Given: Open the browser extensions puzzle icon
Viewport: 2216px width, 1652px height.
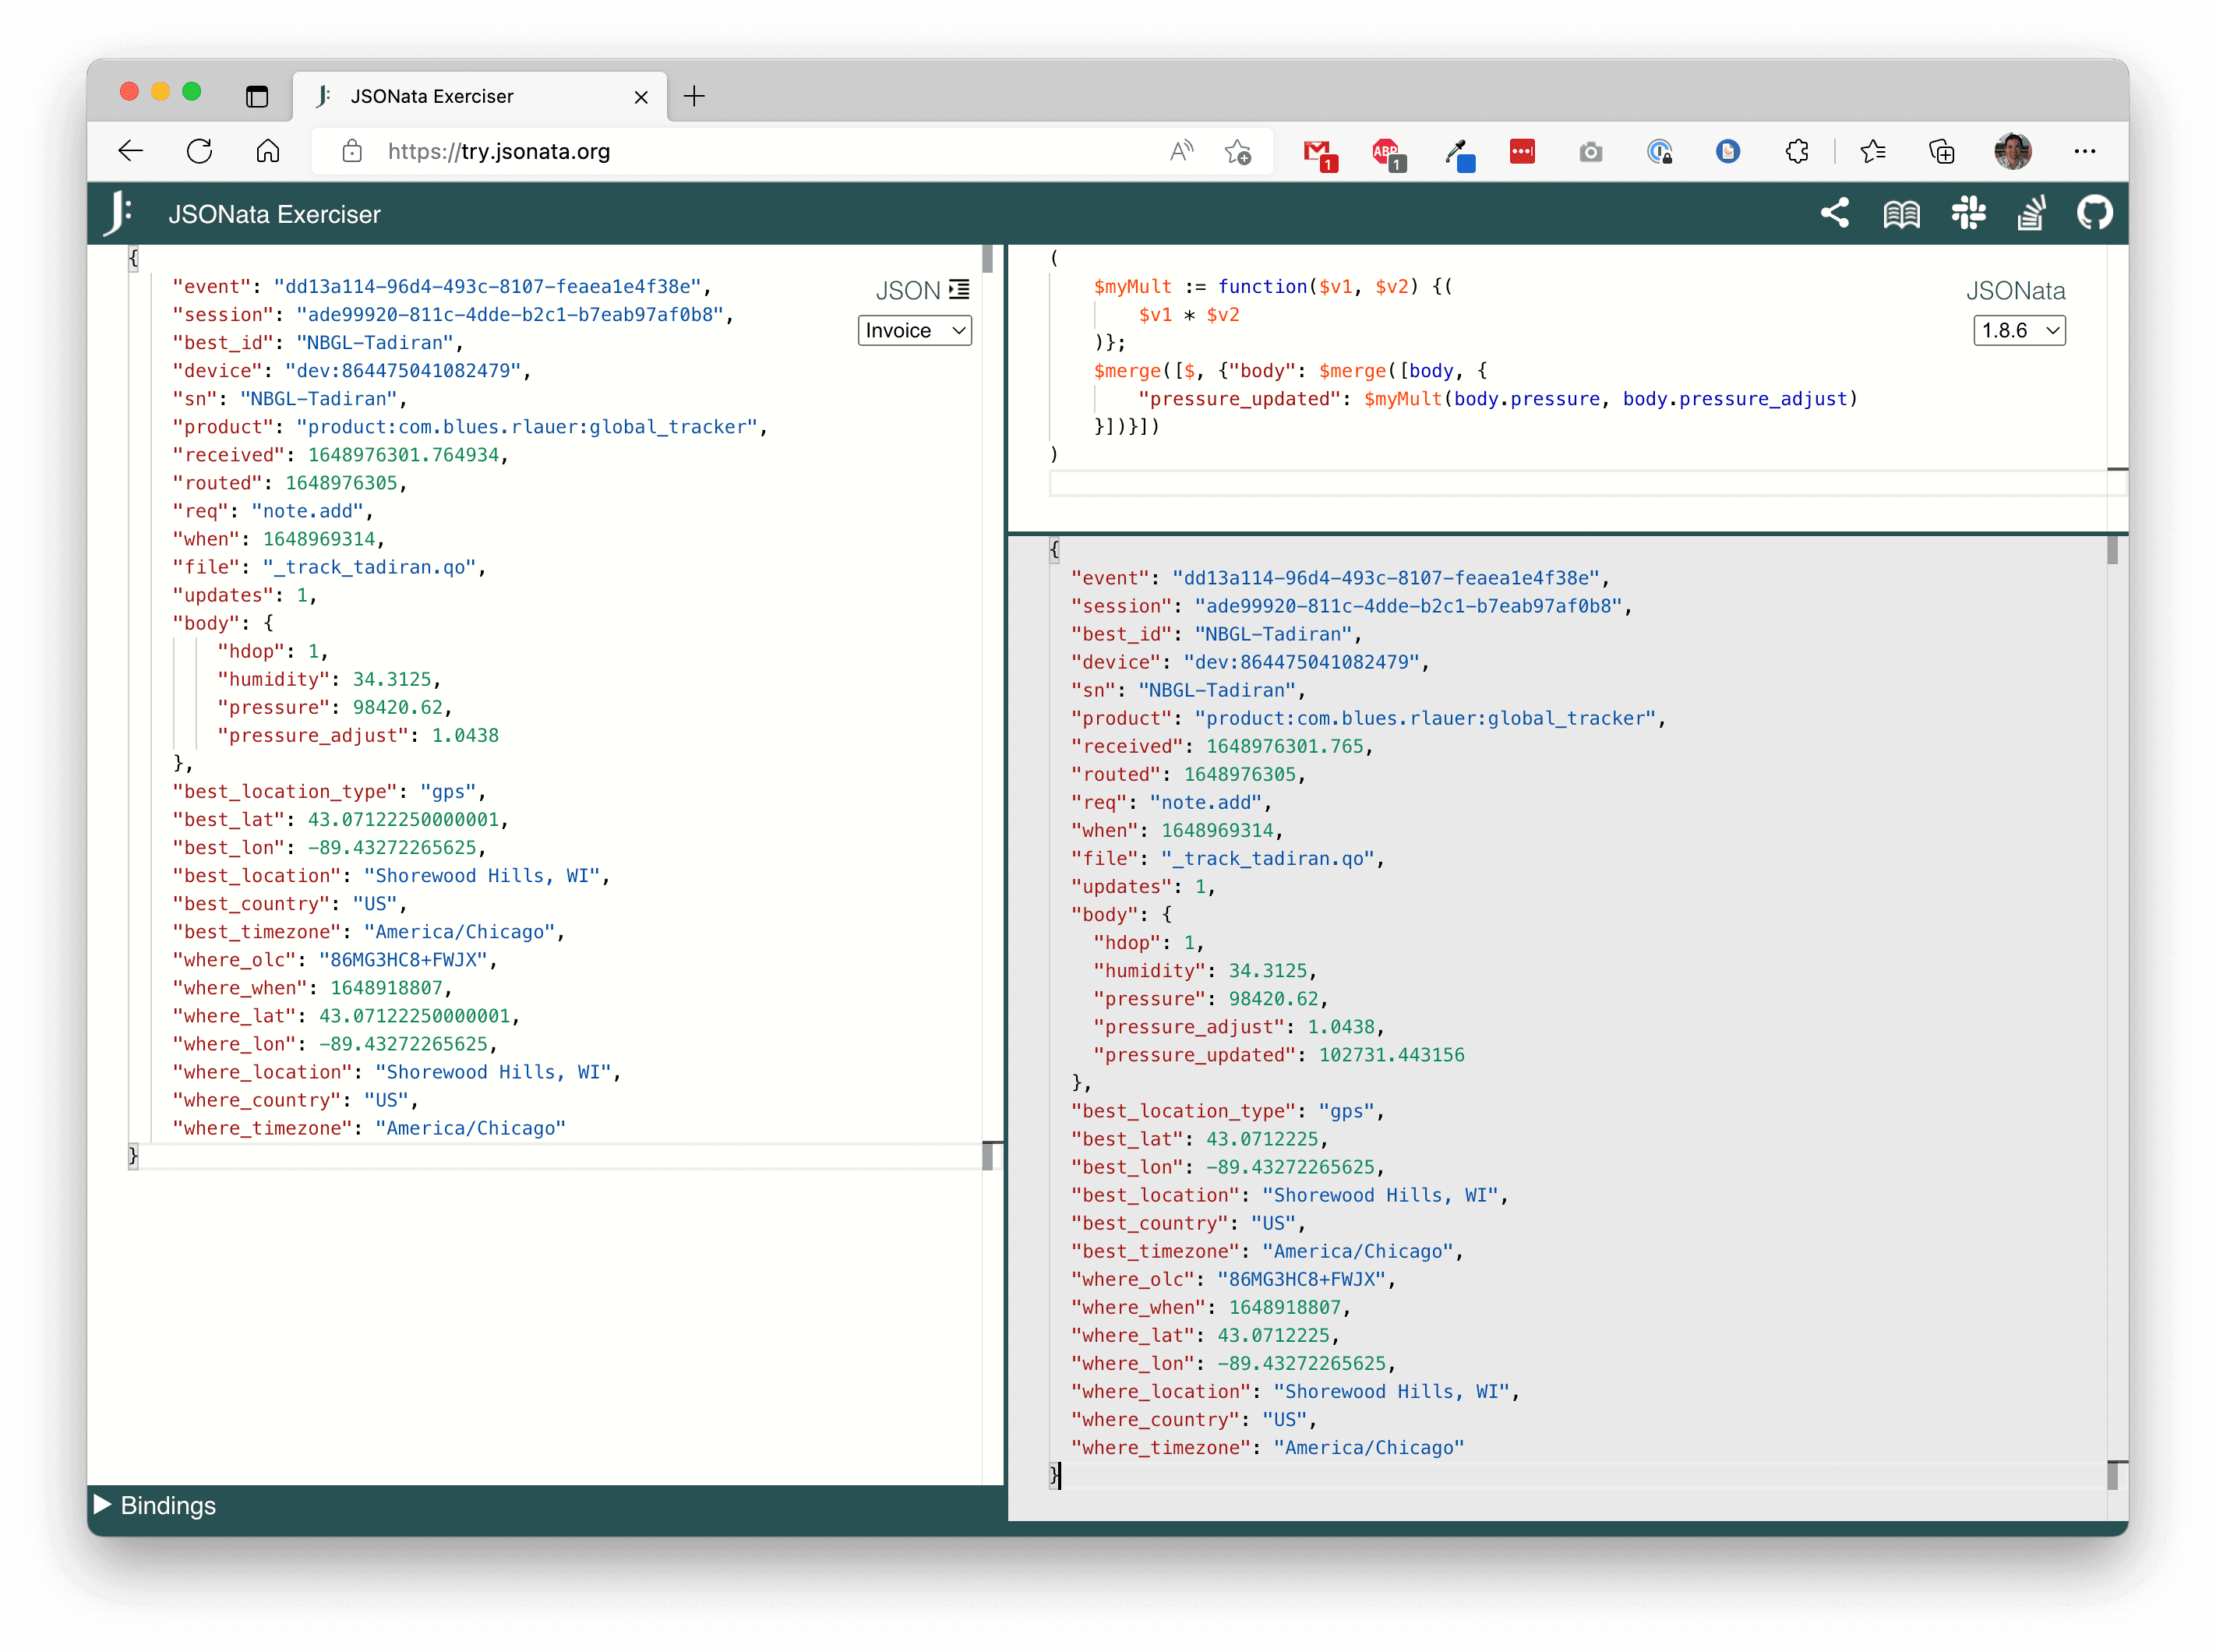Looking at the screenshot, I should click(1796, 151).
